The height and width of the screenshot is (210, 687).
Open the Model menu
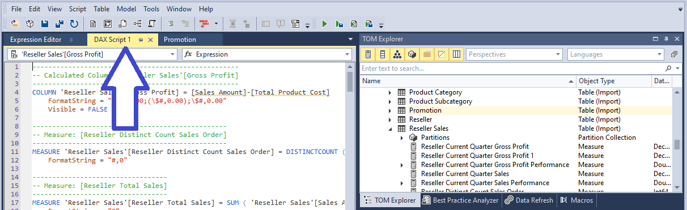pos(126,9)
